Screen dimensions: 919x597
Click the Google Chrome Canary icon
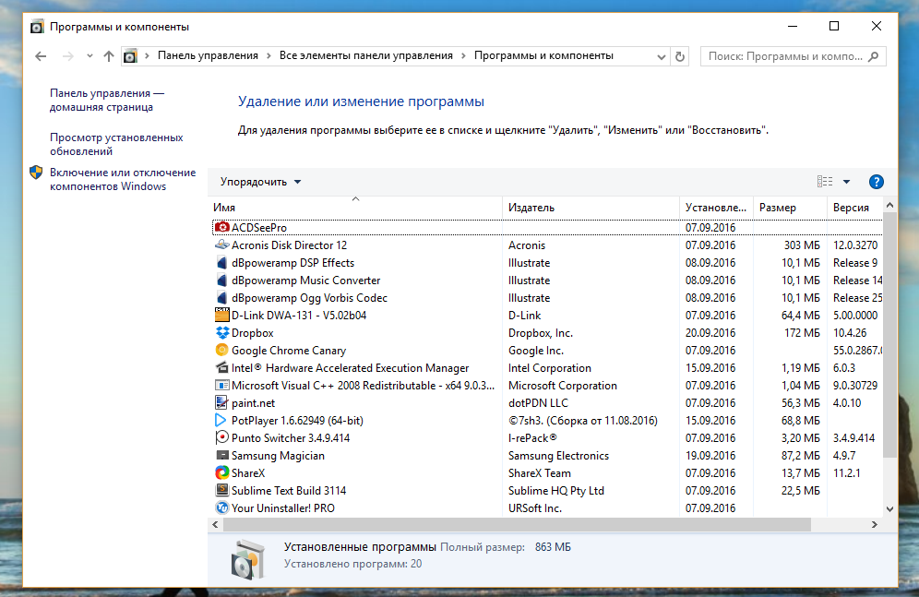click(221, 351)
